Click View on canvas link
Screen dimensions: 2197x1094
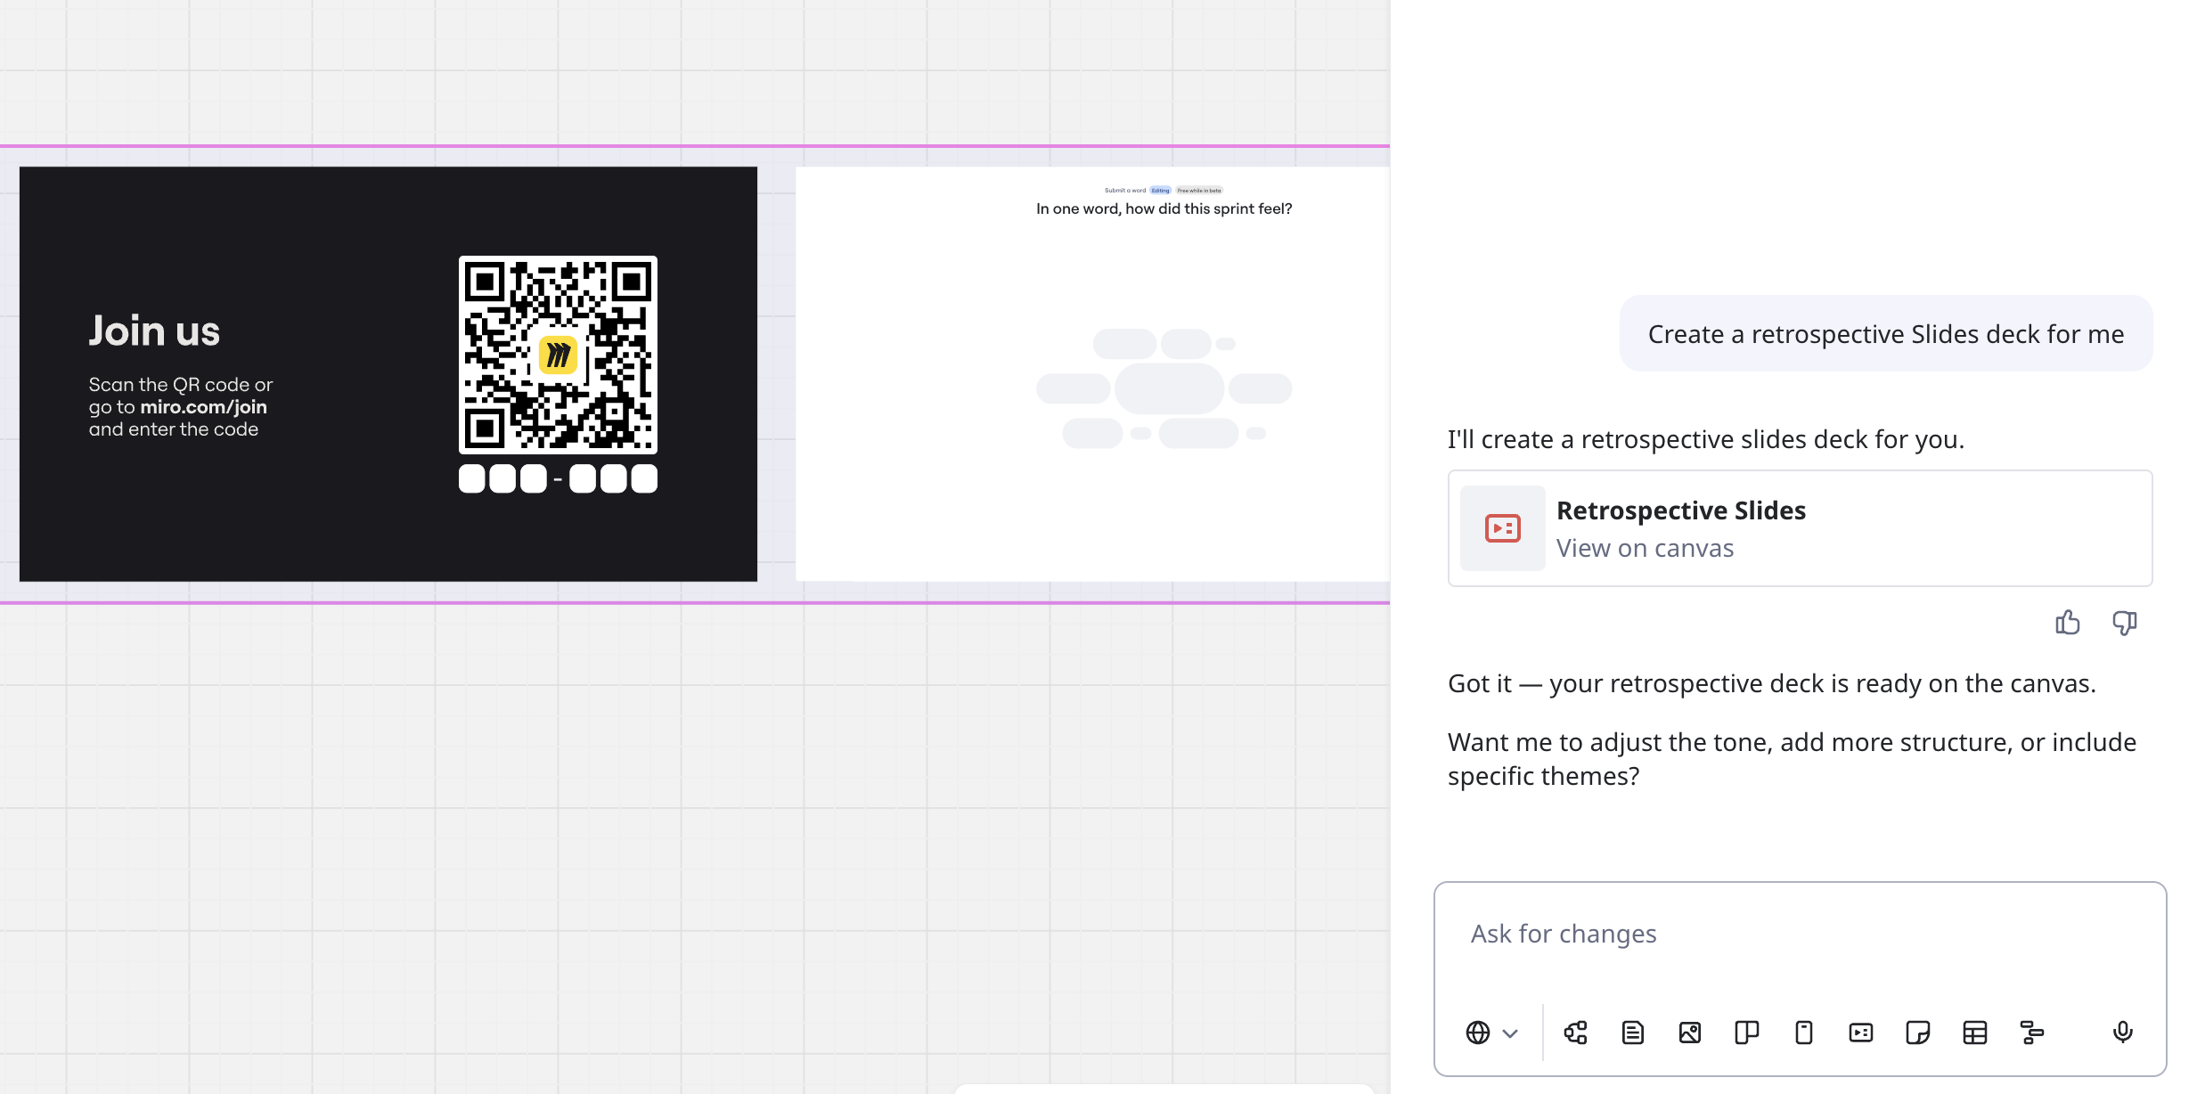pyautogui.click(x=1645, y=548)
